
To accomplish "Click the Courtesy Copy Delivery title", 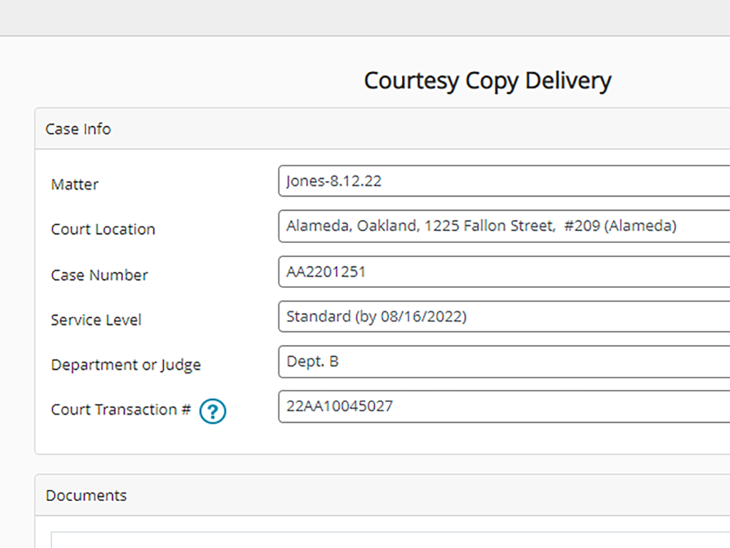I will coord(488,81).
